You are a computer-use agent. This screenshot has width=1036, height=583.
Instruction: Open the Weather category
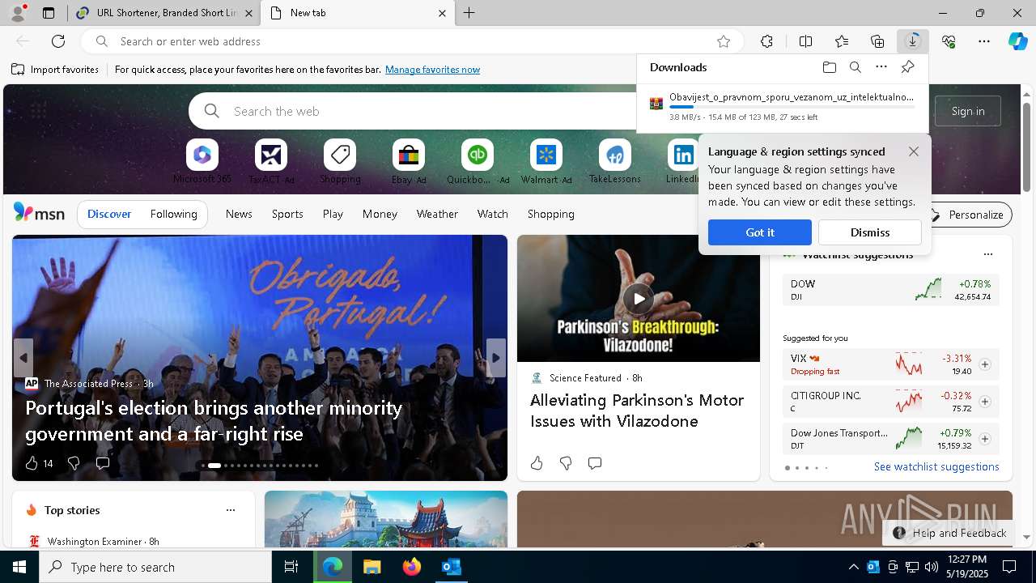coord(437,214)
